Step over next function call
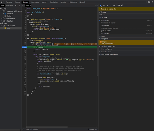This screenshot has height=131, width=154. pos(104,6)
